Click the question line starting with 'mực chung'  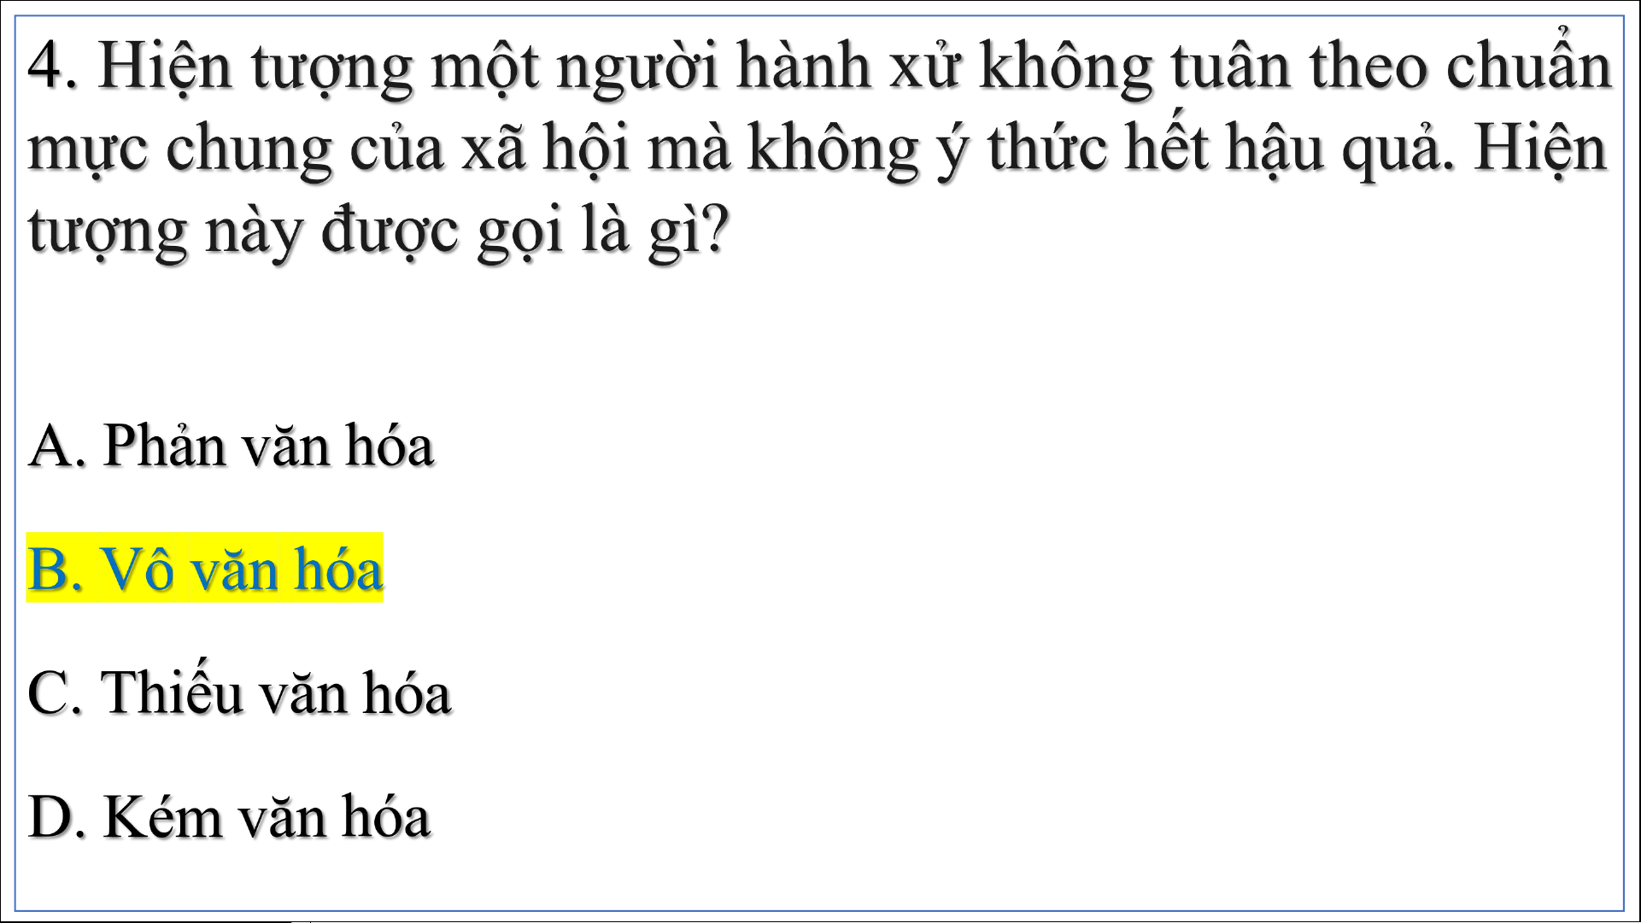818,149
